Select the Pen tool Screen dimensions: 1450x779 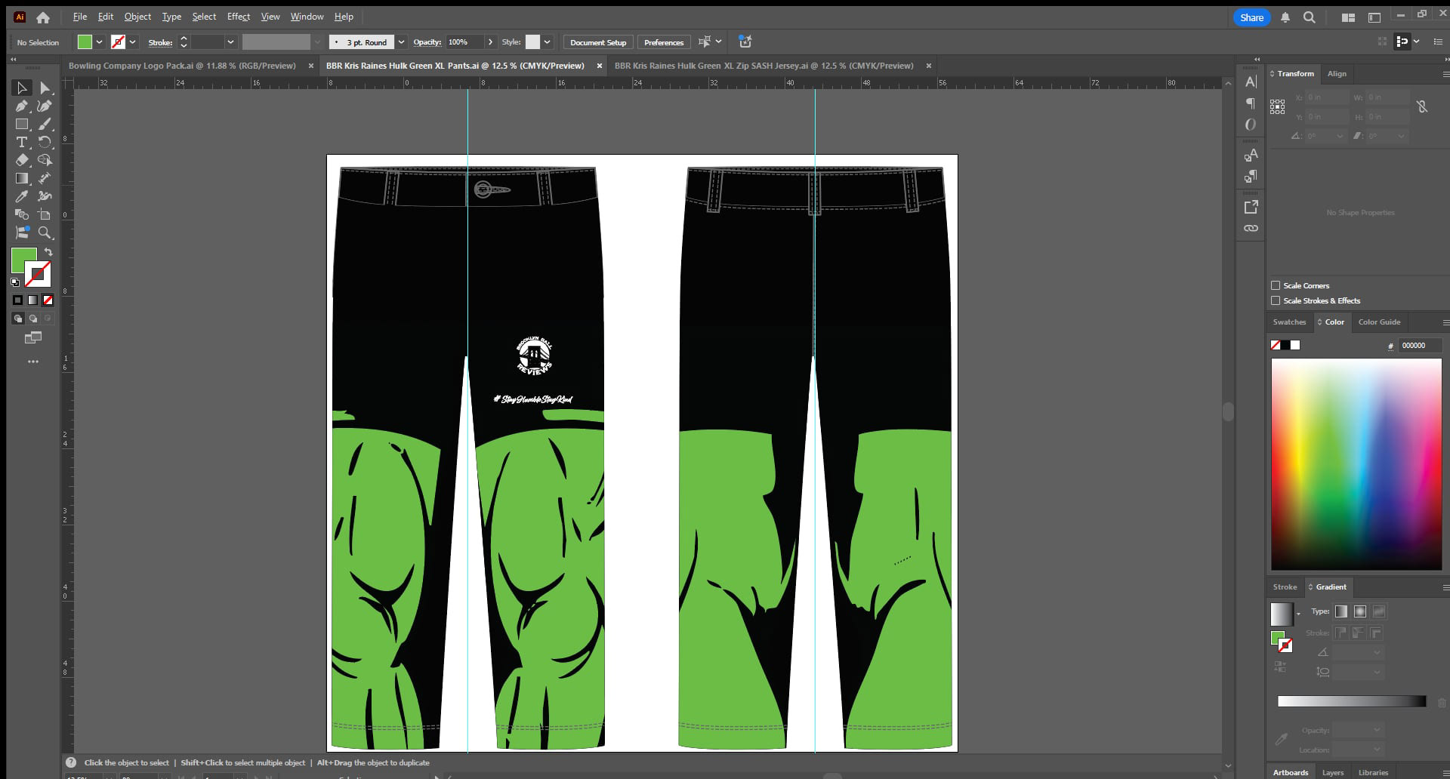tap(22, 106)
